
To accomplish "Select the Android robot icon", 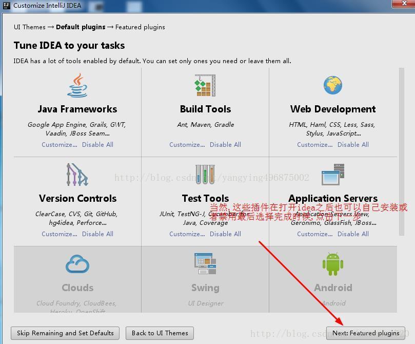I will tap(332, 264).
